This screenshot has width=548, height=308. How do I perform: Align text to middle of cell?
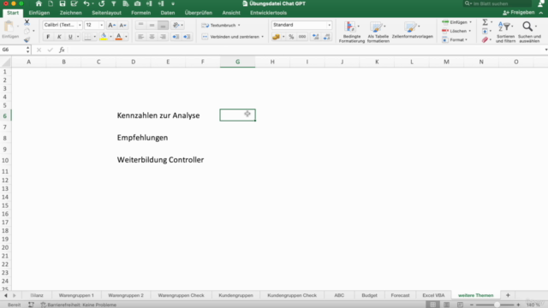click(152, 25)
